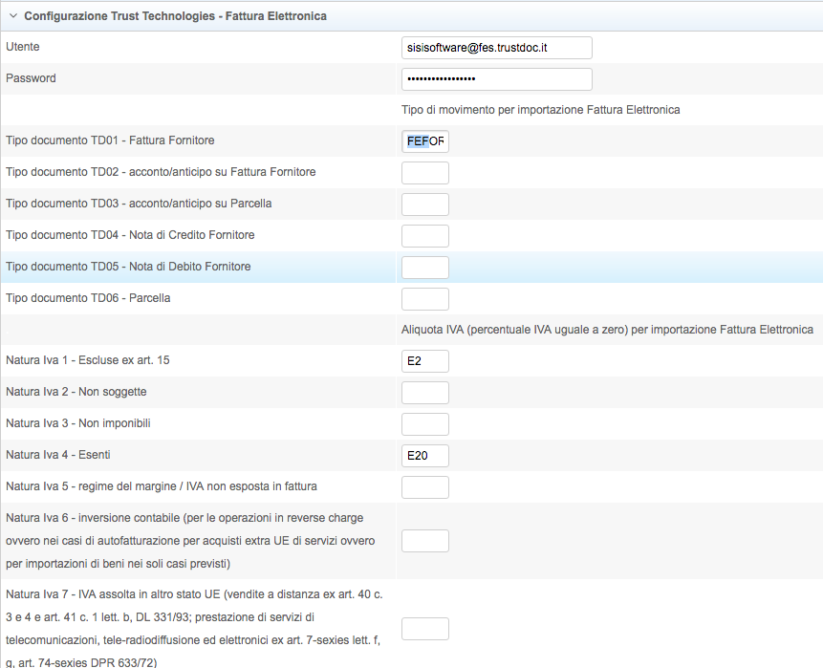This screenshot has height=668, width=823.
Task: Click 'Tipo documento TD01 - Fattura Fornitore' label
Action: 110,140
